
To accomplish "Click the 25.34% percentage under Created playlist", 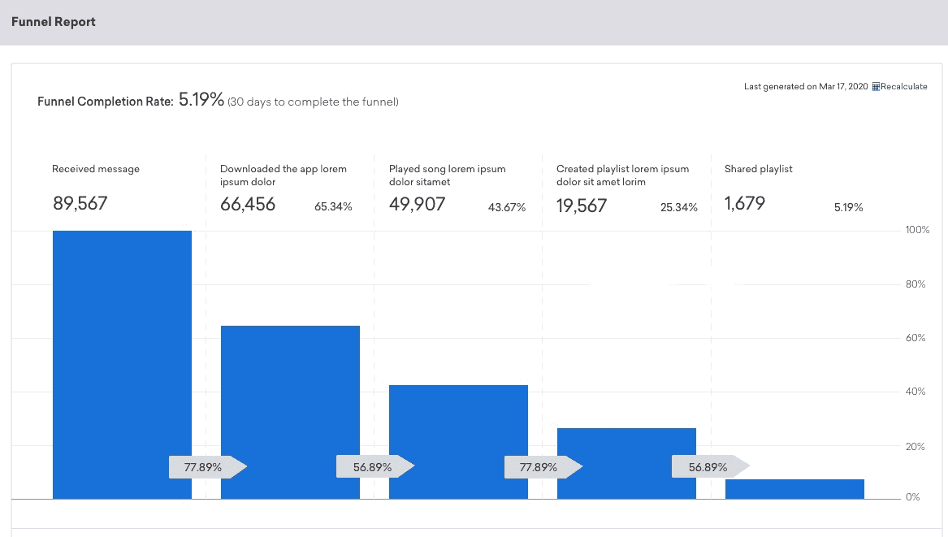I will click(679, 207).
